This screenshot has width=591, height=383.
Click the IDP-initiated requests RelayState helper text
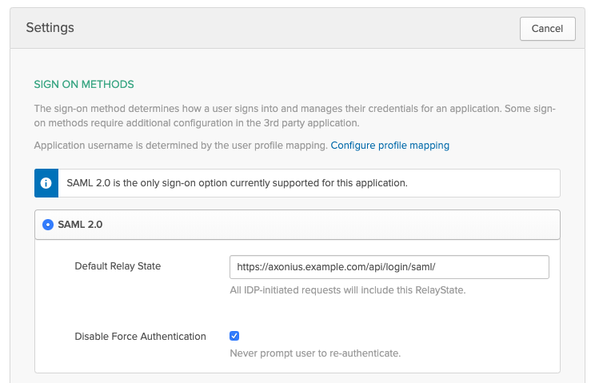tap(347, 289)
